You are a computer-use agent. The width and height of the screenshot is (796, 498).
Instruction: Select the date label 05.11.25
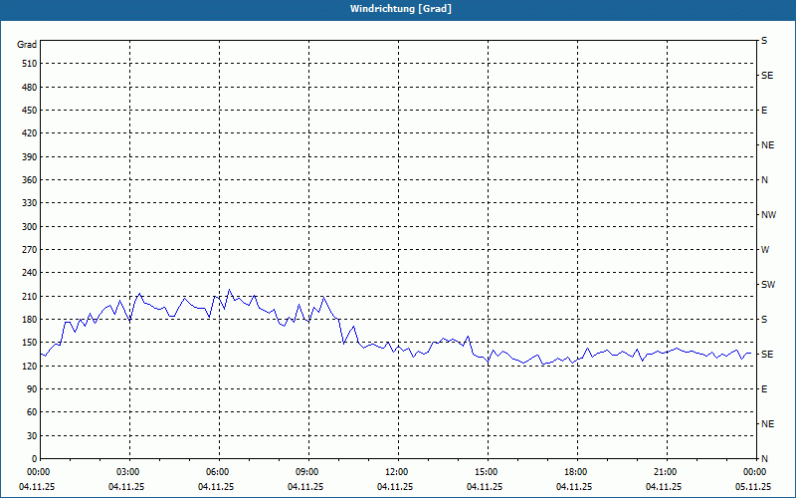(753, 487)
